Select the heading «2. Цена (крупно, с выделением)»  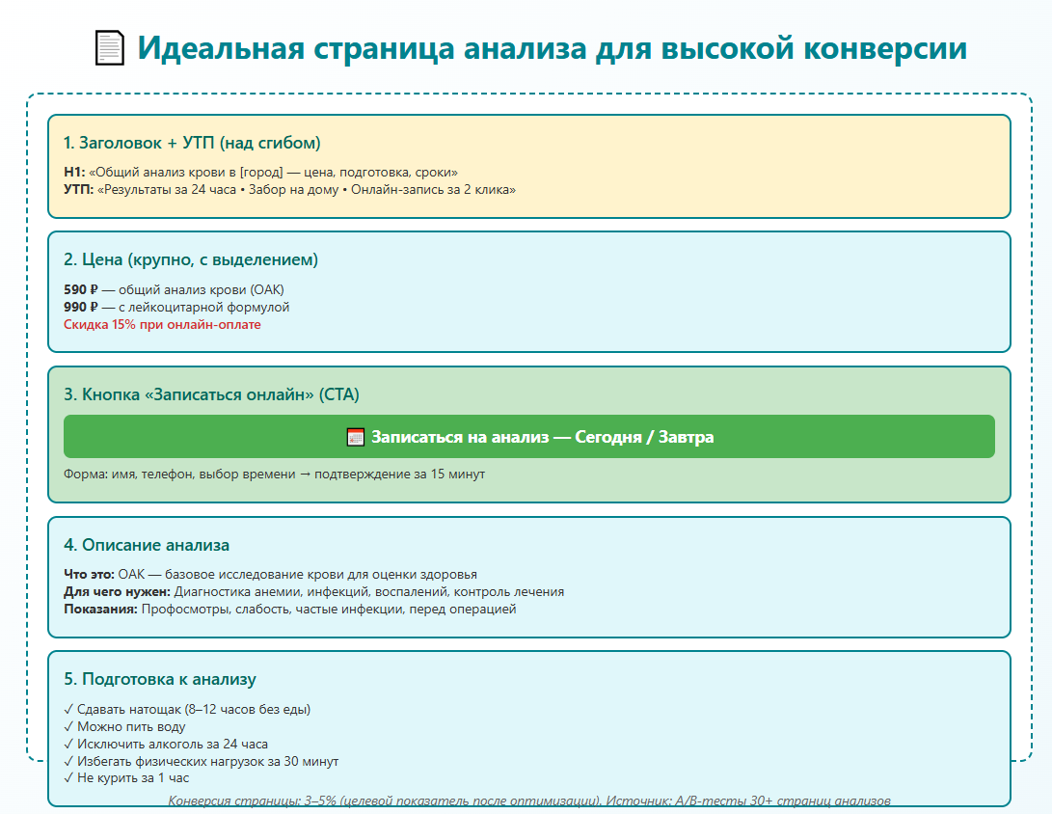click(x=191, y=259)
